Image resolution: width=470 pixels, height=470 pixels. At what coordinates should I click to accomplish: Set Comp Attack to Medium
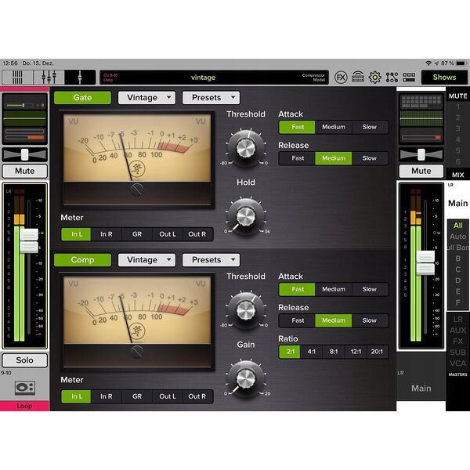coord(334,289)
